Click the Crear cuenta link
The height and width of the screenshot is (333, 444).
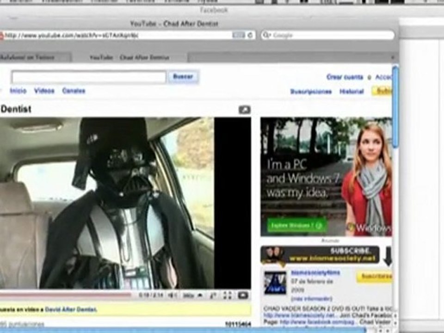pyautogui.click(x=345, y=77)
